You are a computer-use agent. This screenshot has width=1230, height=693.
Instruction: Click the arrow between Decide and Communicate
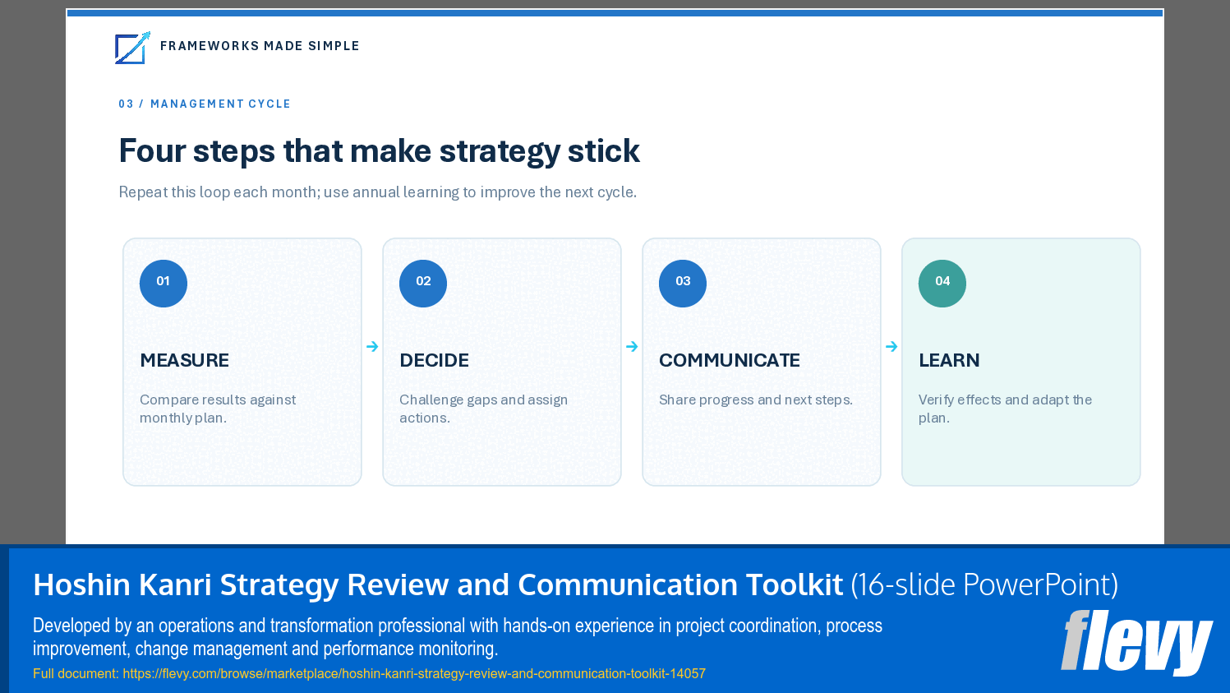pyautogui.click(x=632, y=347)
